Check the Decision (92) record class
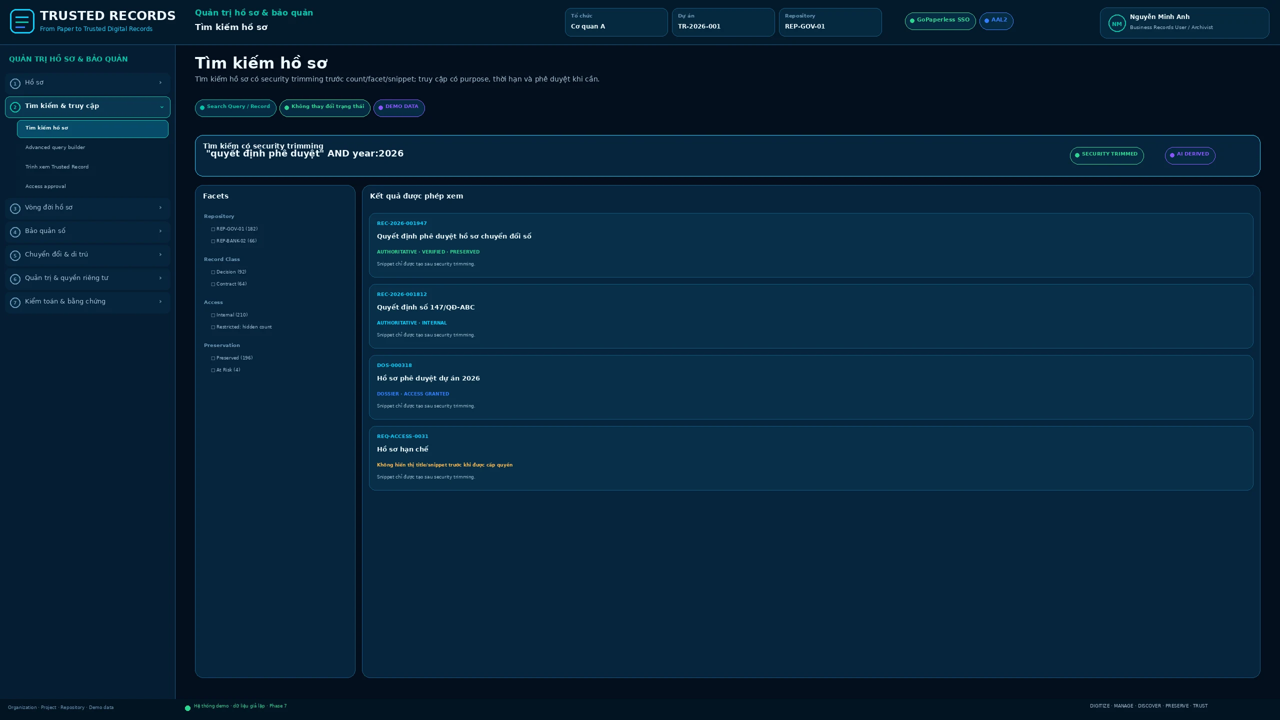 (213, 272)
